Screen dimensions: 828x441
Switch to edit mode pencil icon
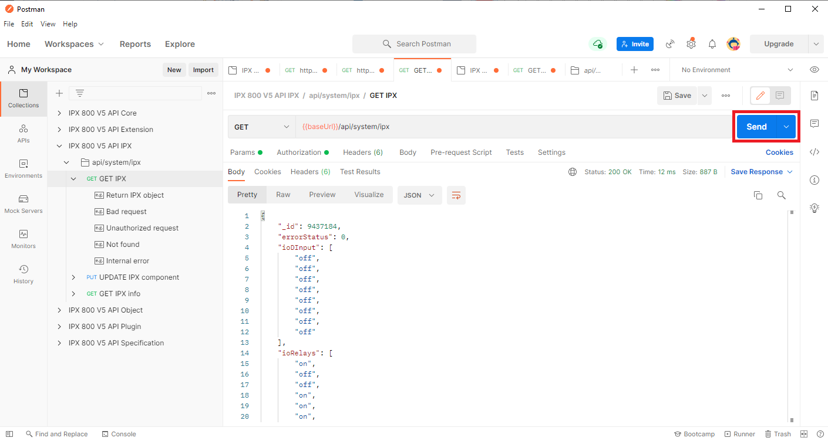pyautogui.click(x=760, y=96)
